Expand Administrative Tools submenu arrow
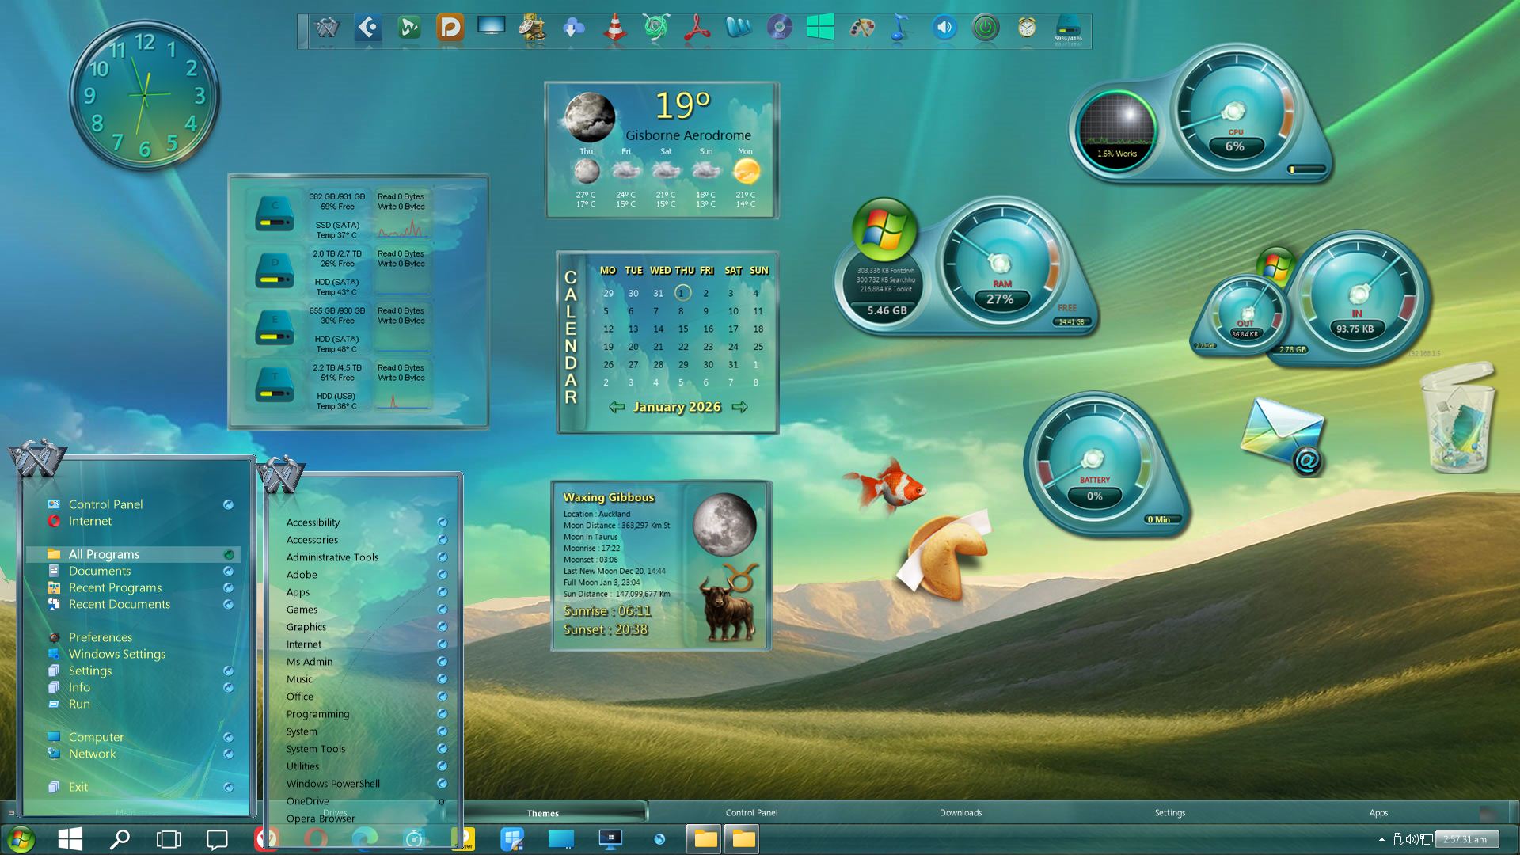1520x855 pixels. [x=443, y=557]
